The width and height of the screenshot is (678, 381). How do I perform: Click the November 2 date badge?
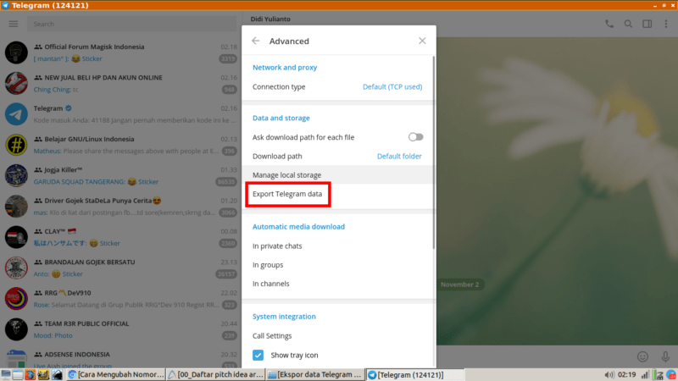tap(459, 284)
